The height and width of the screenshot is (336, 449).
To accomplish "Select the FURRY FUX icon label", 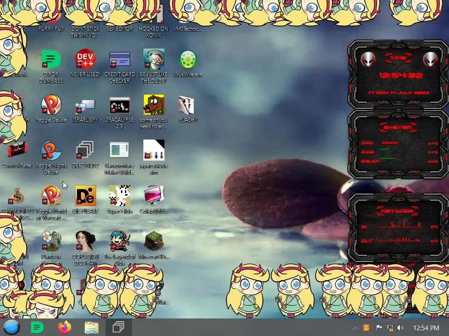I will point(51,28).
